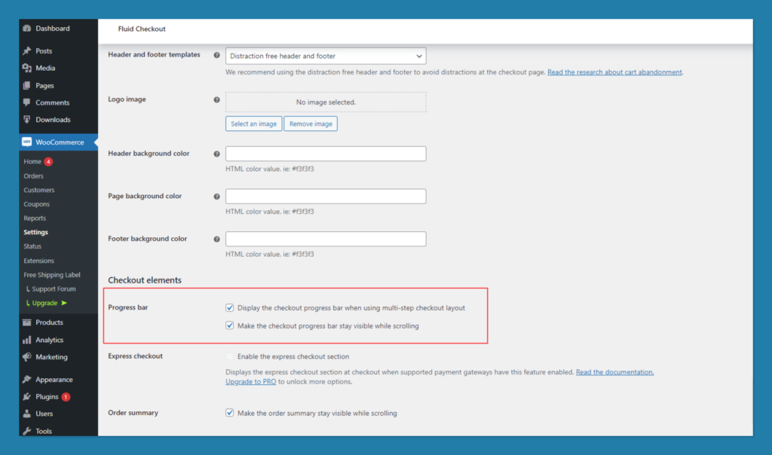Open WooCommerce Settings submenu item
Viewport: 772px width, 455px height.
36,232
